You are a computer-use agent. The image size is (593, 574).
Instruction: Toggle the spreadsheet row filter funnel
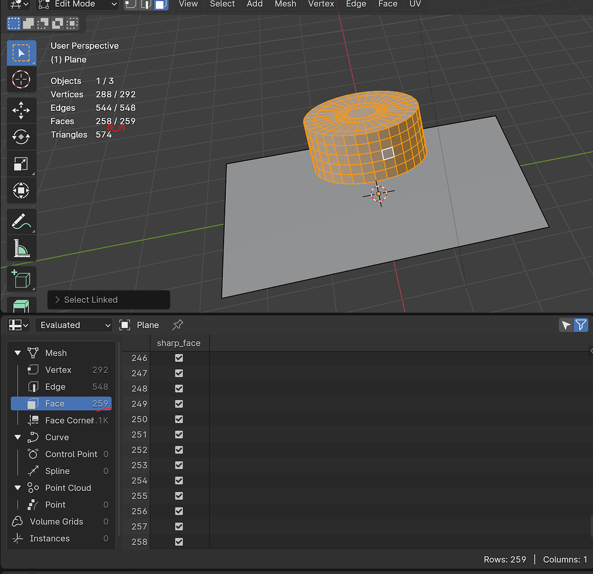pos(581,325)
